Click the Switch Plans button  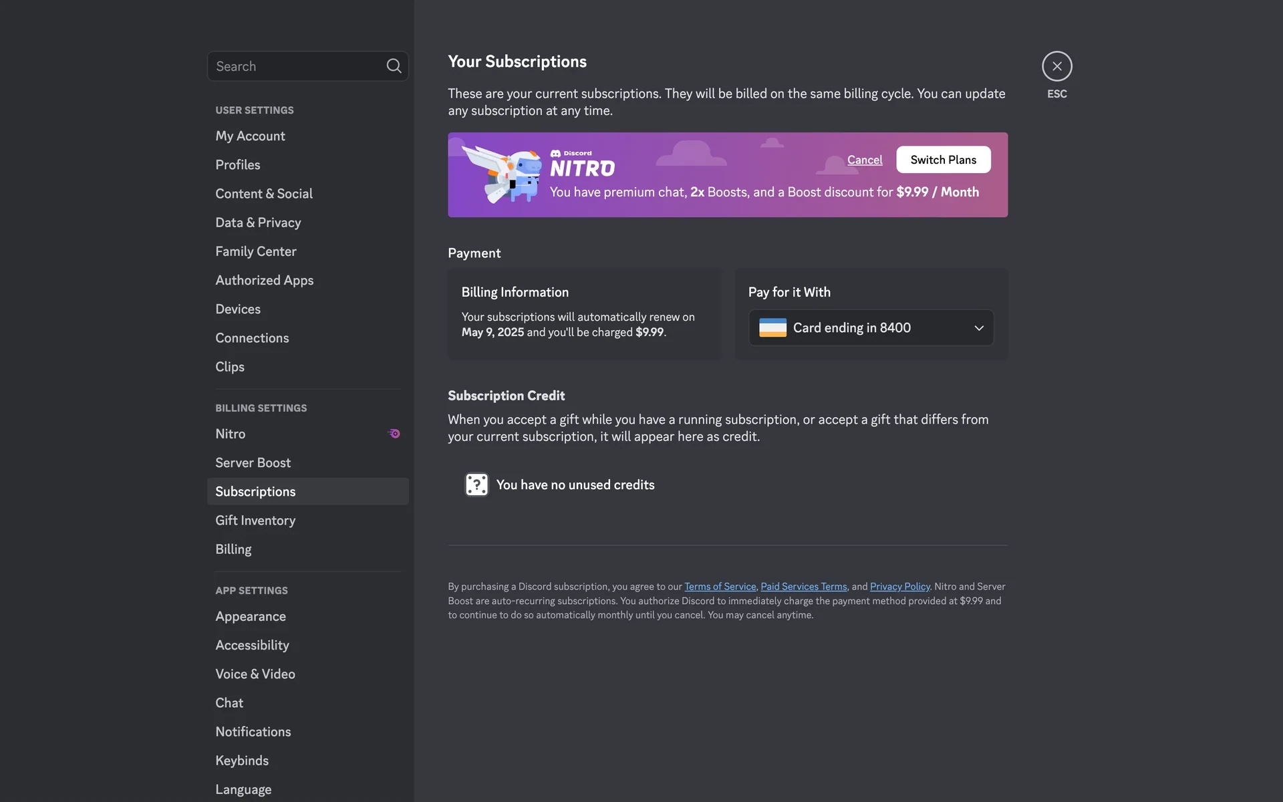(943, 160)
